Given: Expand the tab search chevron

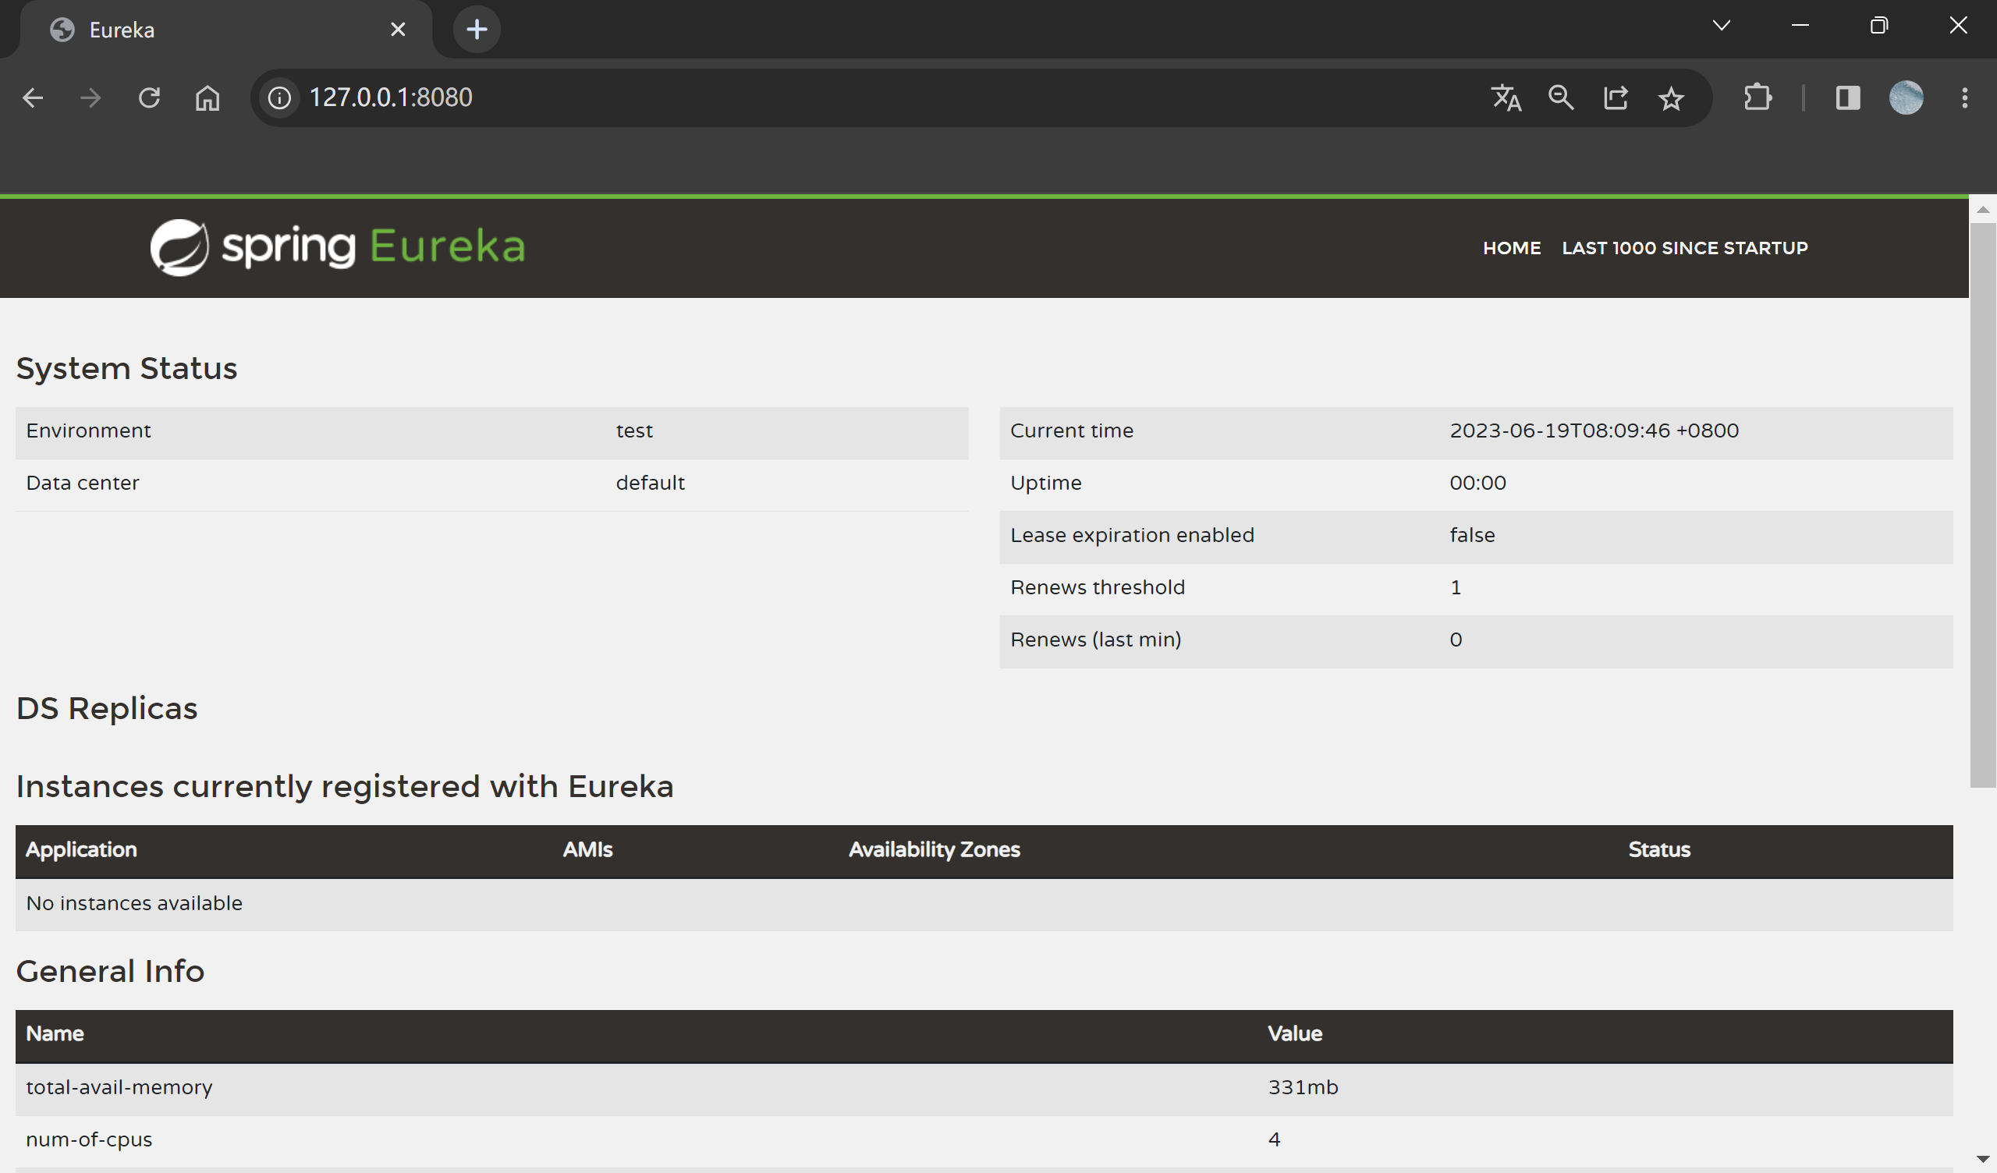Looking at the screenshot, I should coord(1721,26).
